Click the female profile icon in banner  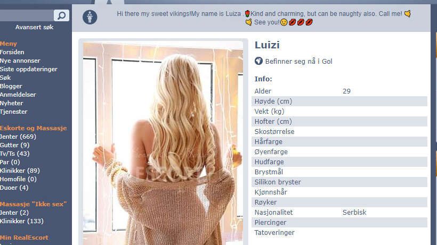(90, 17)
